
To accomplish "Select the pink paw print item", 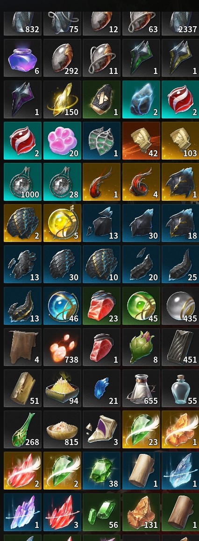I will [62, 140].
